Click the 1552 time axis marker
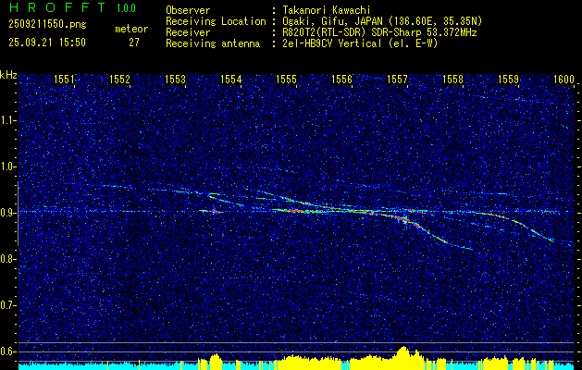The width and height of the screenshot is (582, 370). 119,79
